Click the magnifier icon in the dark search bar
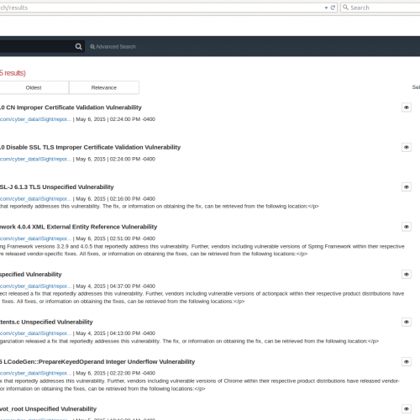Viewport: 420px width, 420px height. (x=79, y=46)
